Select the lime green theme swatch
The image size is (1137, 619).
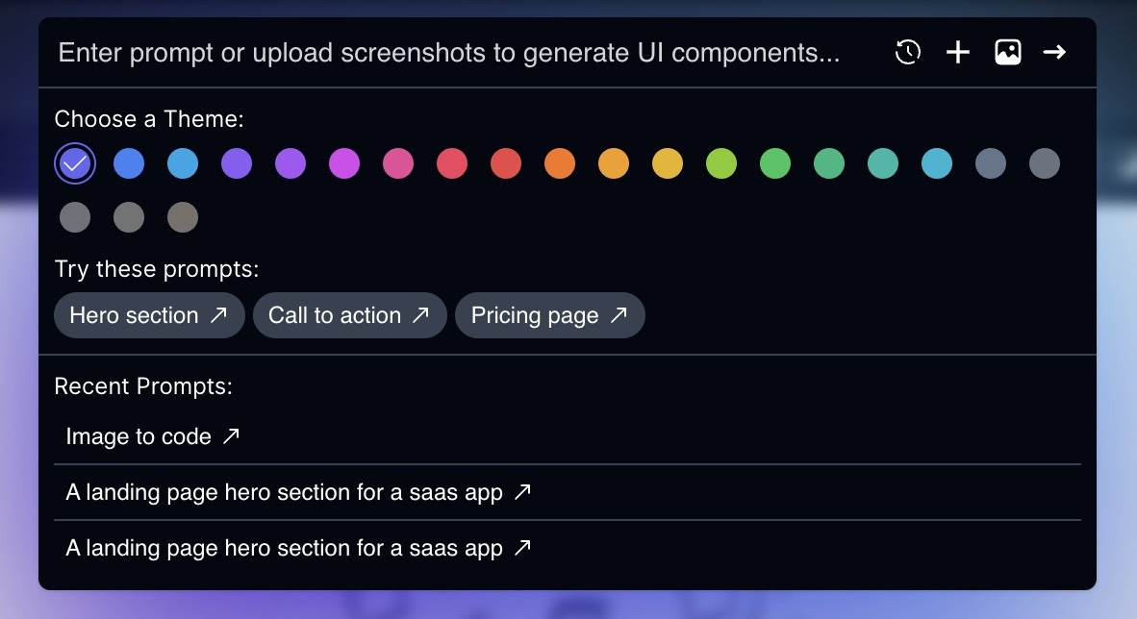[x=721, y=163]
